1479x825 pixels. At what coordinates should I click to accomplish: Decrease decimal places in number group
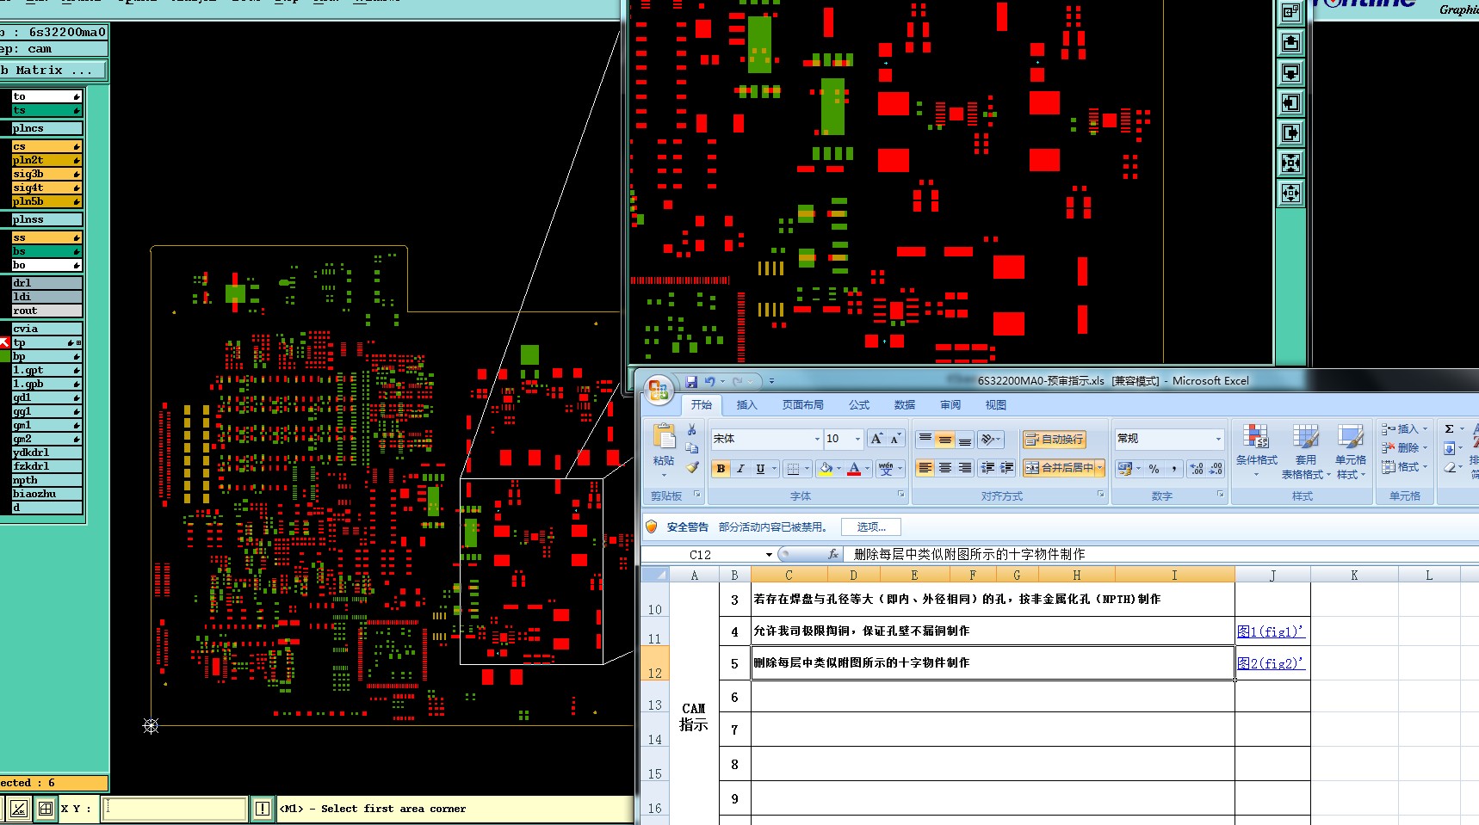pyautogui.click(x=1216, y=469)
